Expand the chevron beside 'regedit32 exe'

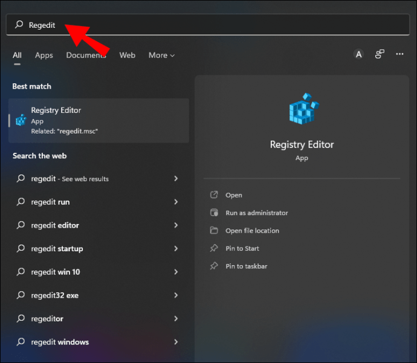[x=176, y=295]
